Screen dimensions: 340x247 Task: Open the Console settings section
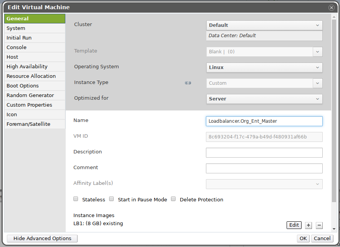click(35, 47)
